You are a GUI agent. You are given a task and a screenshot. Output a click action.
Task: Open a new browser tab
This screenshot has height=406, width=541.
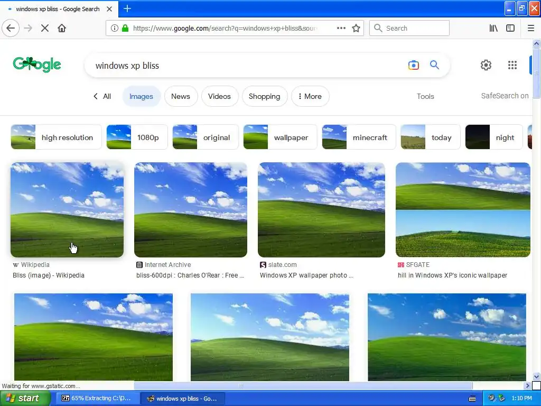click(127, 8)
